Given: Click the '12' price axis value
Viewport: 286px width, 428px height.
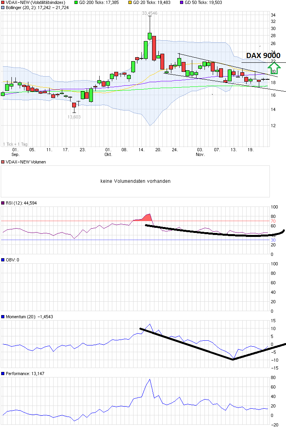Looking at the screenshot, I should pyautogui.click(x=273, y=126).
